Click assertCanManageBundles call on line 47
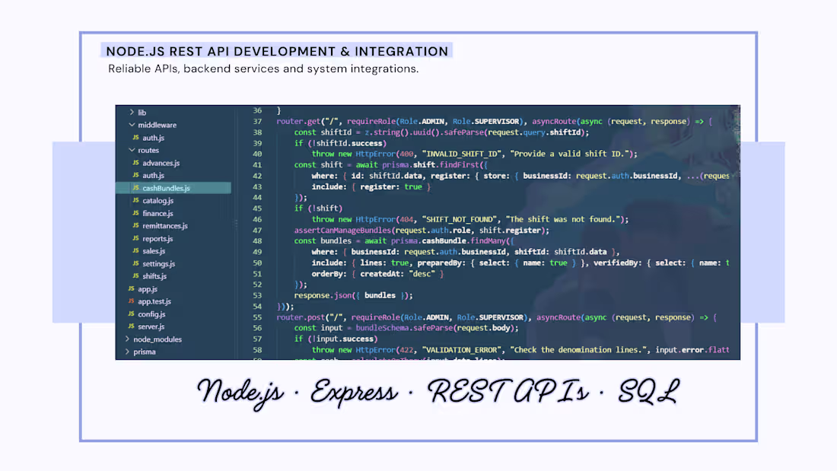837x471 pixels. 342,230
